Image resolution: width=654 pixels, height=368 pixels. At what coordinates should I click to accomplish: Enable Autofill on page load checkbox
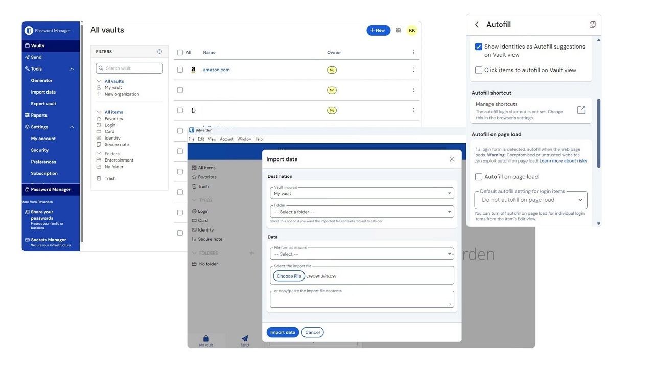pyautogui.click(x=479, y=177)
